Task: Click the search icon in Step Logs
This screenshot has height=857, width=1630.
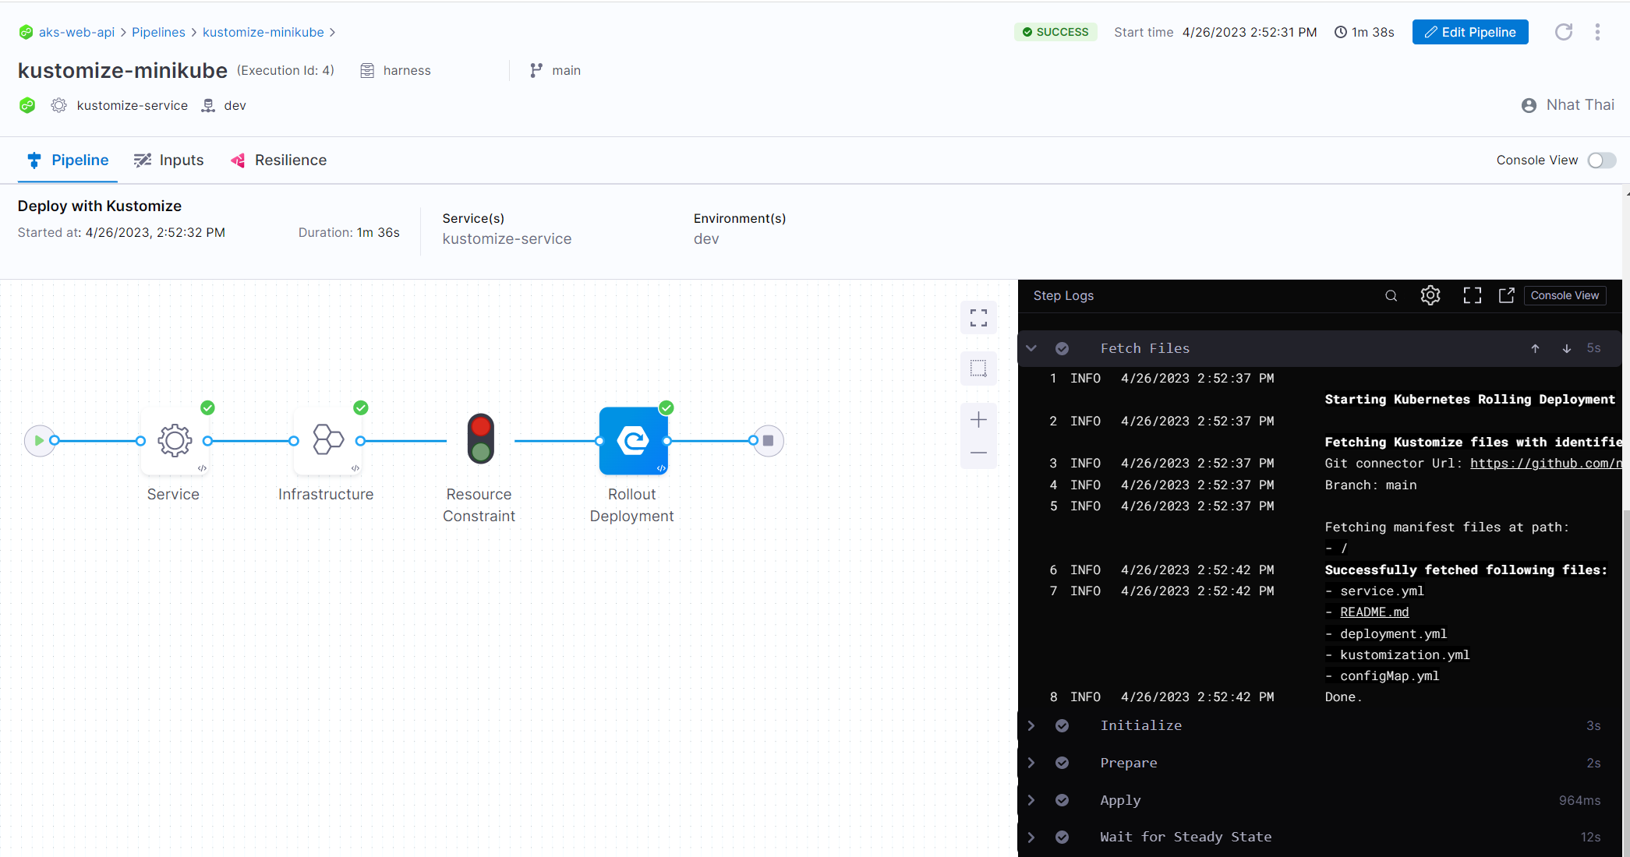Action: [x=1391, y=294]
